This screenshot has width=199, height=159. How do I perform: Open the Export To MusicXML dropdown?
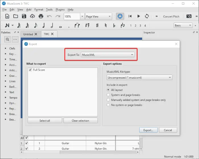(x=108, y=55)
